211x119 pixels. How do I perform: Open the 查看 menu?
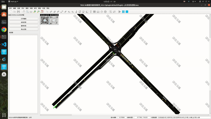pos(18,8)
